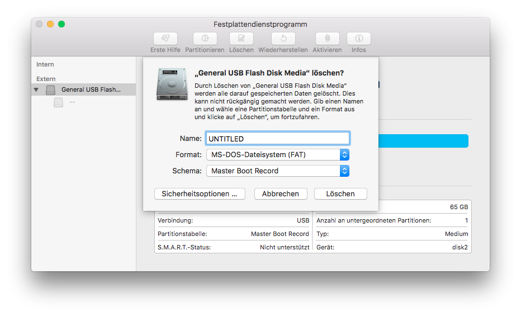This screenshot has height=316, width=521.
Task: Click the external disk icon beside General USB Flash
Action: (50, 89)
